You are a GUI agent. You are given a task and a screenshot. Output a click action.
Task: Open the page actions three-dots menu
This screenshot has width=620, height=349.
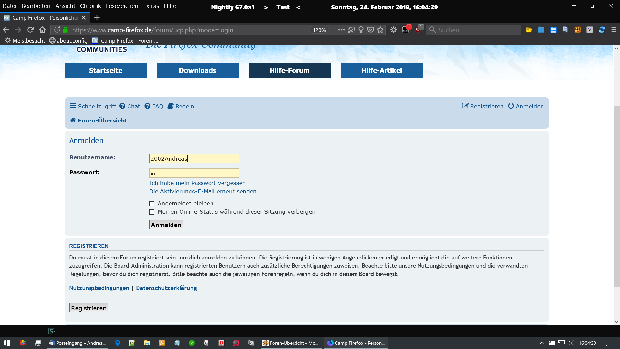pos(341,30)
